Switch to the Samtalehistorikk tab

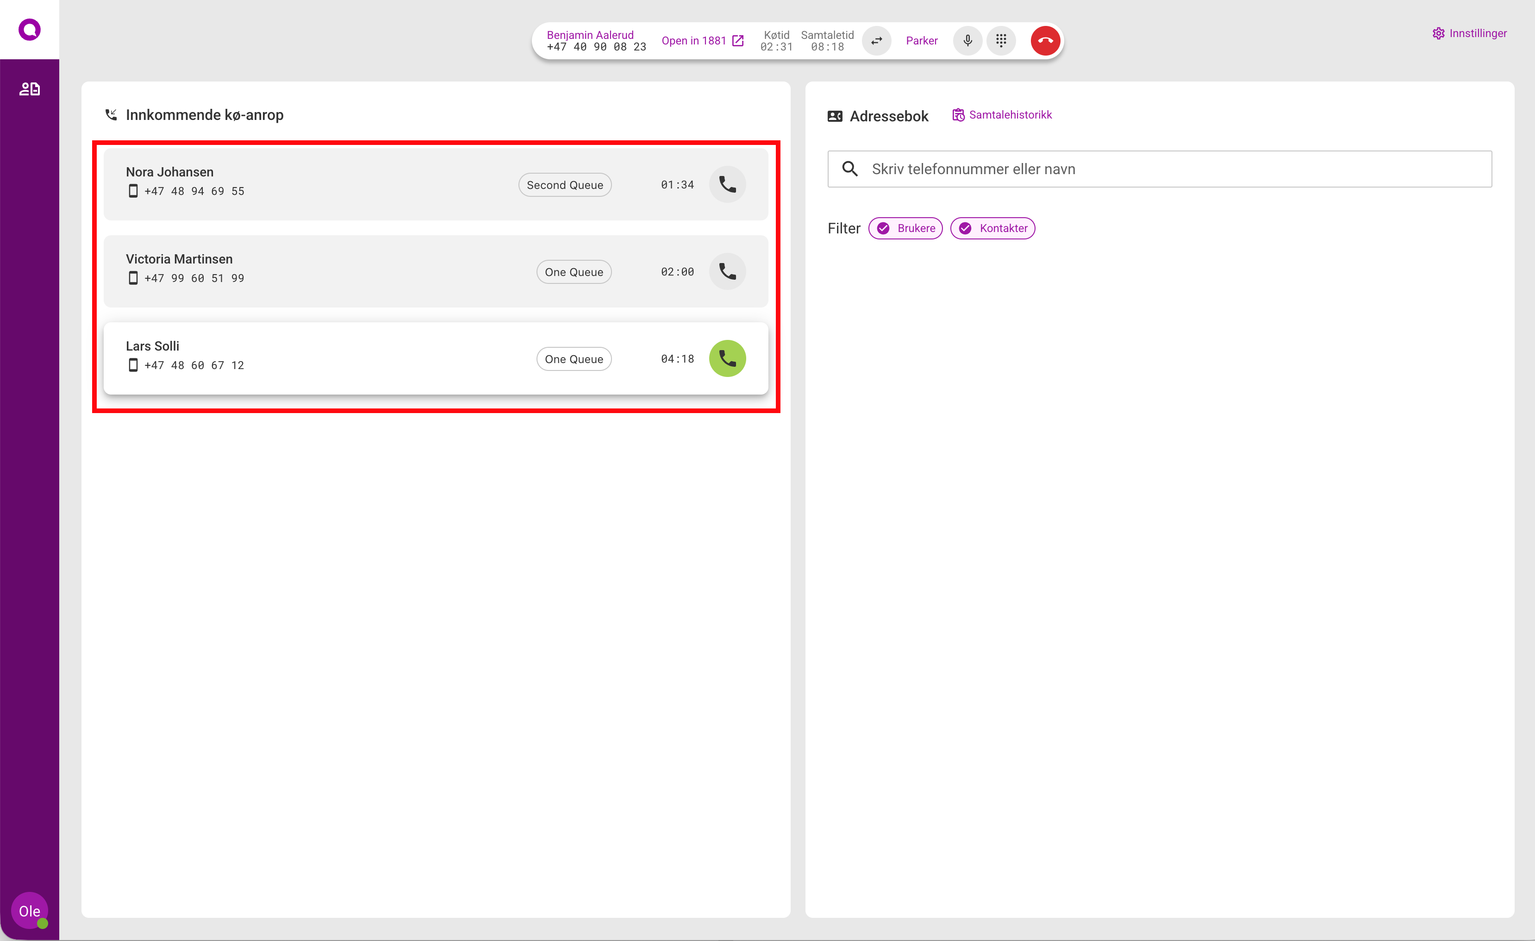pos(1002,115)
